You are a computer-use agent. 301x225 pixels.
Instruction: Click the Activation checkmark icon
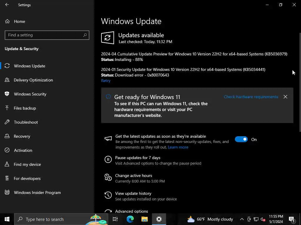point(7,150)
